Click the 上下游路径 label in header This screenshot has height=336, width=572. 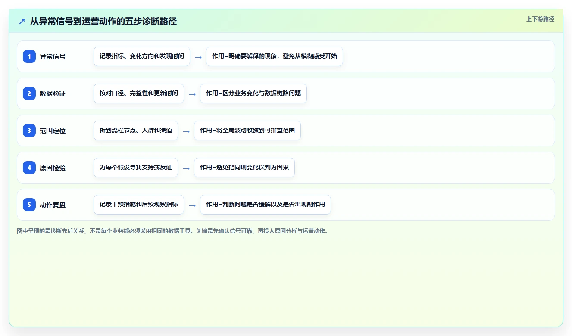click(x=540, y=19)
